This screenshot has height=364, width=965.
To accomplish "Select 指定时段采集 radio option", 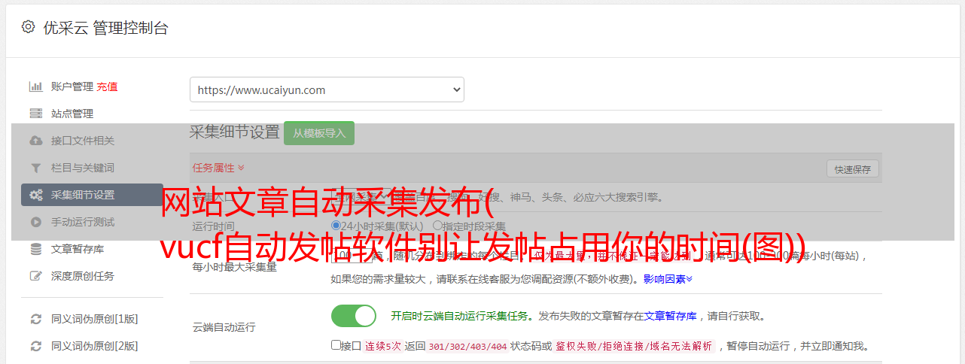I will pyautogui.click(x=437, y=226).
